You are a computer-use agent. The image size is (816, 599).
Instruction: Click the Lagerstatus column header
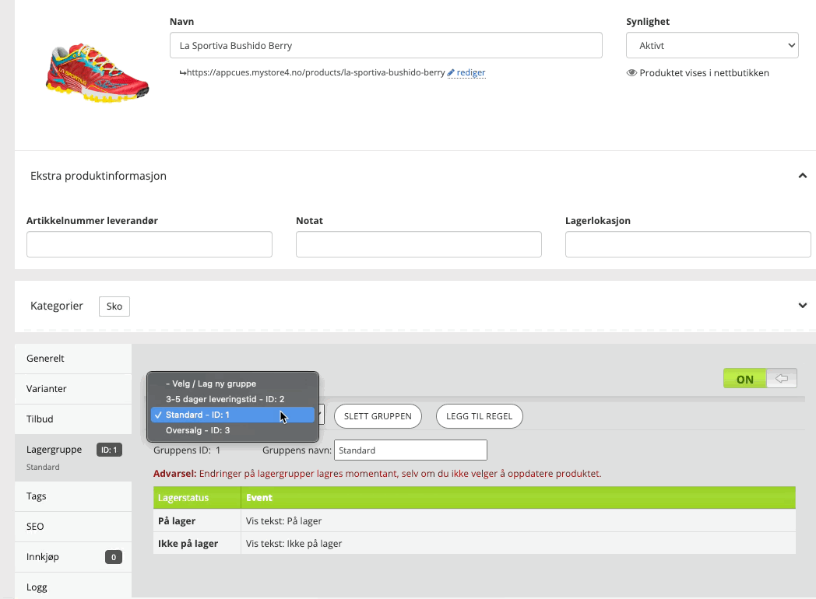[197, 498]
